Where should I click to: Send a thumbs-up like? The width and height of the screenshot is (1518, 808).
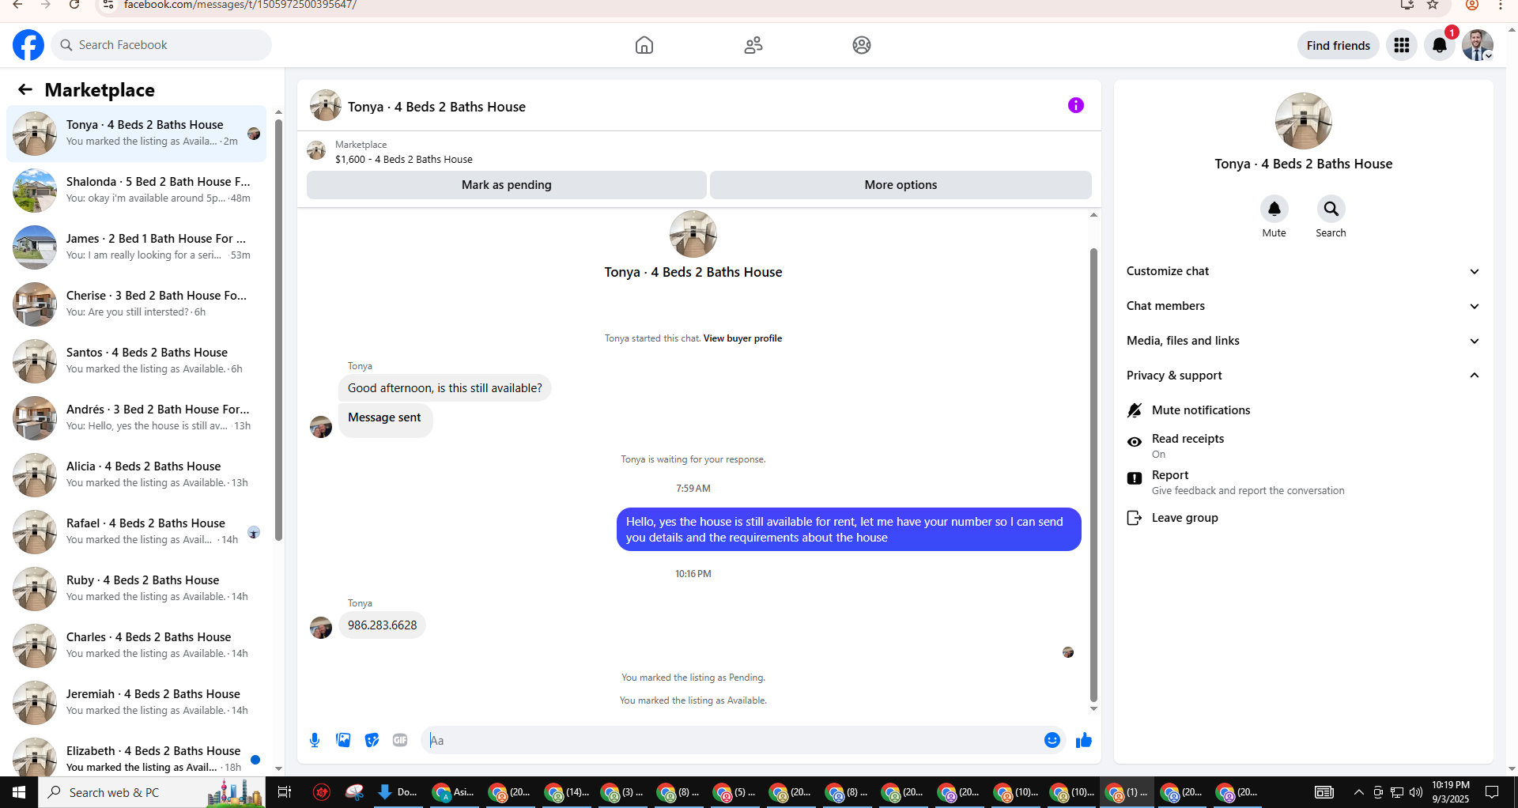[1084, 740]
